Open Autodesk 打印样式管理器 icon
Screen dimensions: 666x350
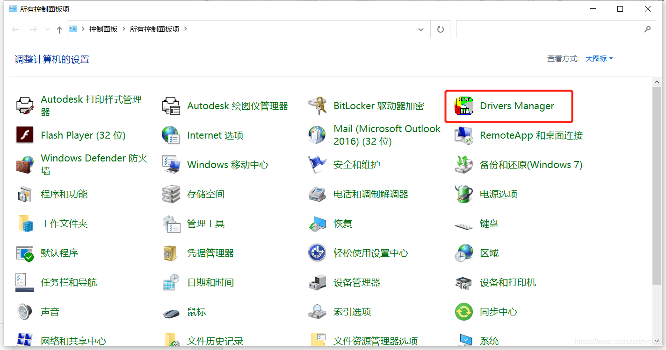[25, 106]
